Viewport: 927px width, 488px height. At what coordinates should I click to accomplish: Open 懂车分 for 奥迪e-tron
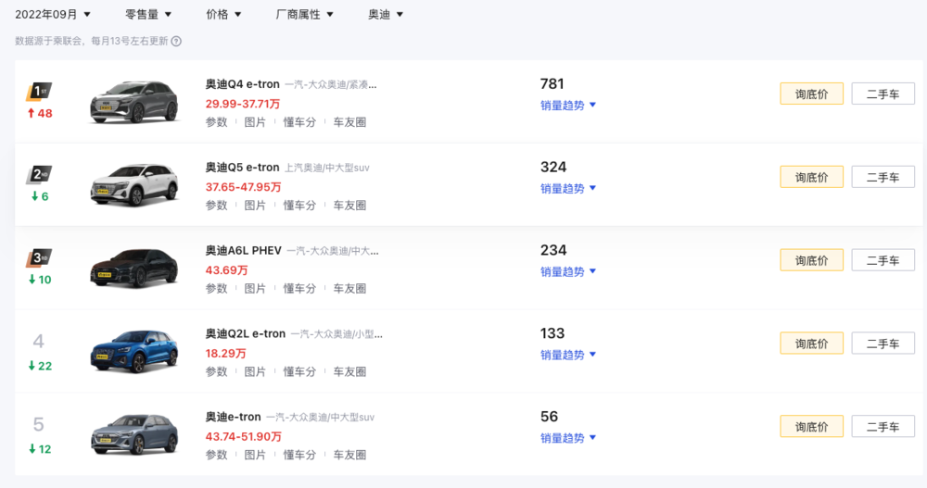299,456
